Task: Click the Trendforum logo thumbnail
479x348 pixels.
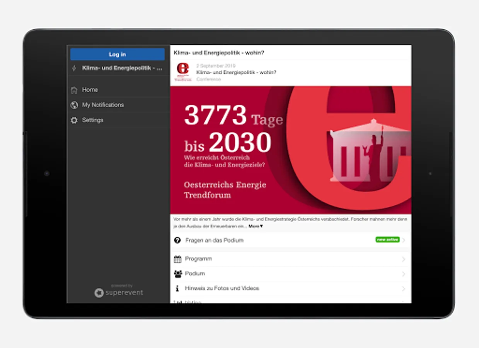Action: 183,72
